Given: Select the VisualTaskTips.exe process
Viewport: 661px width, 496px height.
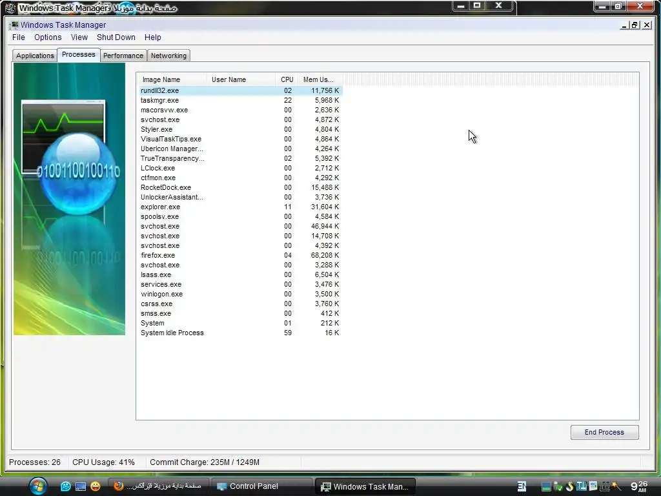Looking at the screenshot, I should point(241,139).
